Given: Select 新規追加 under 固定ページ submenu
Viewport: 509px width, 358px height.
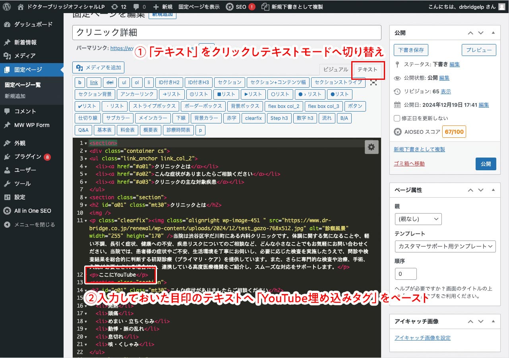Looking at the screenshot, I should (x=15, y=96).
